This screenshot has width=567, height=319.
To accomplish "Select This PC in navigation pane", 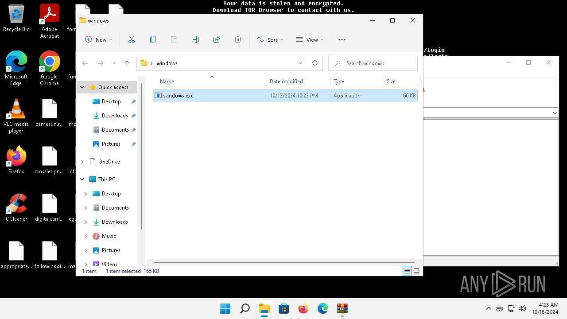I will coord(106,179).
